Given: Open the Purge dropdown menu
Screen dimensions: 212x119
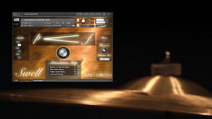Looking at the screenshot, I should tap(74, 23).
